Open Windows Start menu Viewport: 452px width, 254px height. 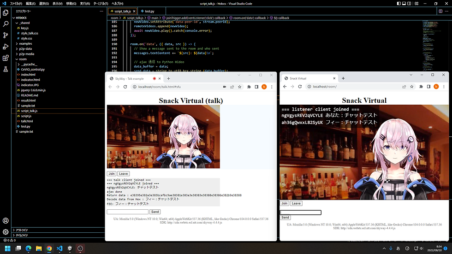7,248
